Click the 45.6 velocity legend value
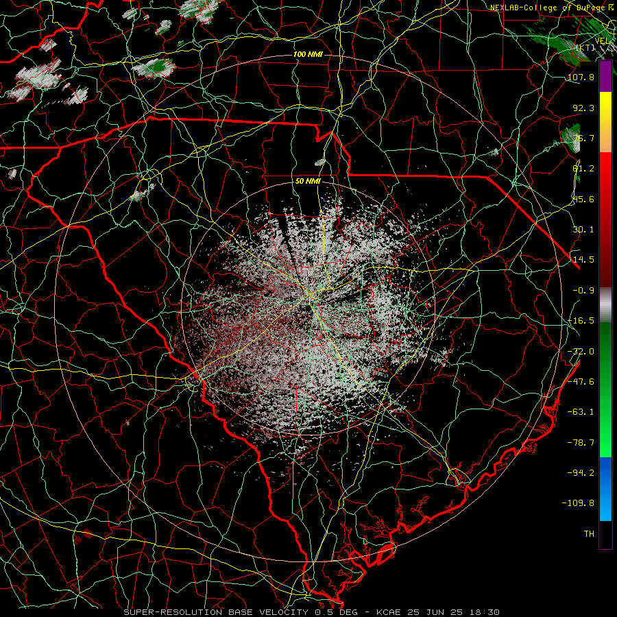Viewport: 617px width, 617px height. (x=583, y=199)
